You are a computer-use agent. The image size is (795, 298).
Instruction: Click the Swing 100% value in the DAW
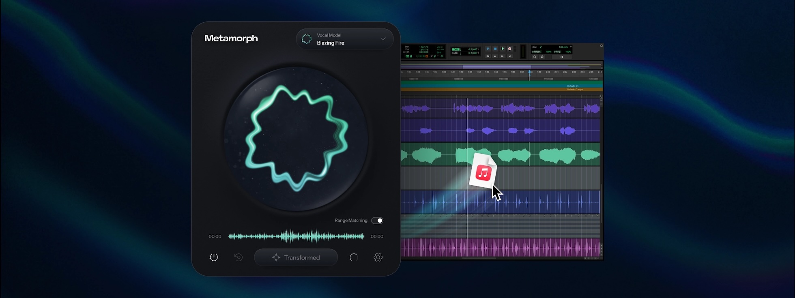568,52
